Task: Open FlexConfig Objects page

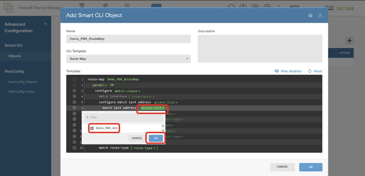Action: tap(23, 82)
